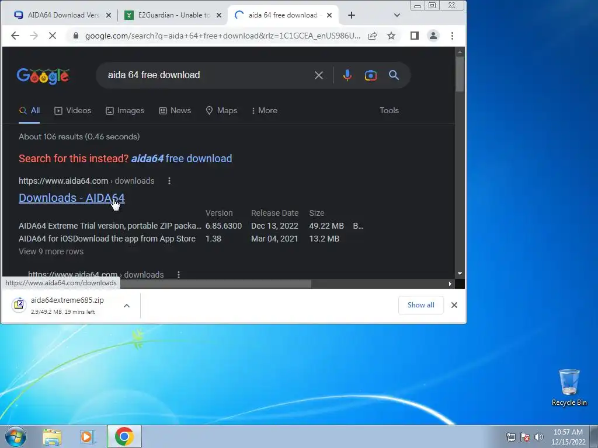This screenshot has width=598, height=448.
Task: Open the volume control tray icon
Action: pos(539,437)
